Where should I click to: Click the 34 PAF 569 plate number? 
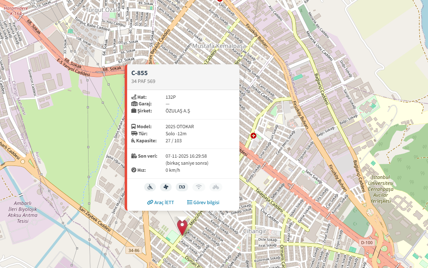pyautogui.click(x=143, y=81)
